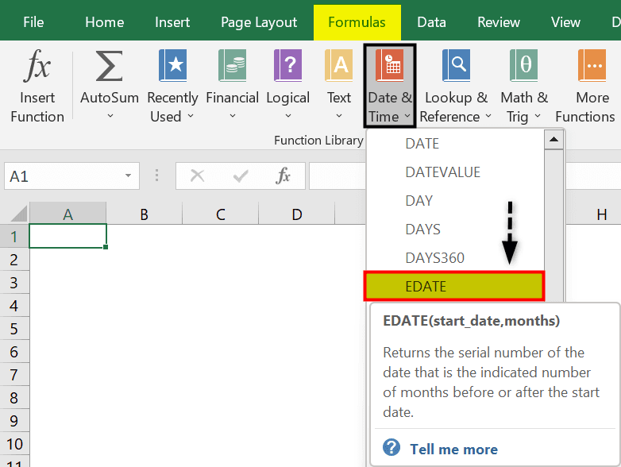Image resolution: width=621 pixels, height=467 pixels.
Task: Open the Insert Function dialog icon
Action: click(x=37, y=65)
